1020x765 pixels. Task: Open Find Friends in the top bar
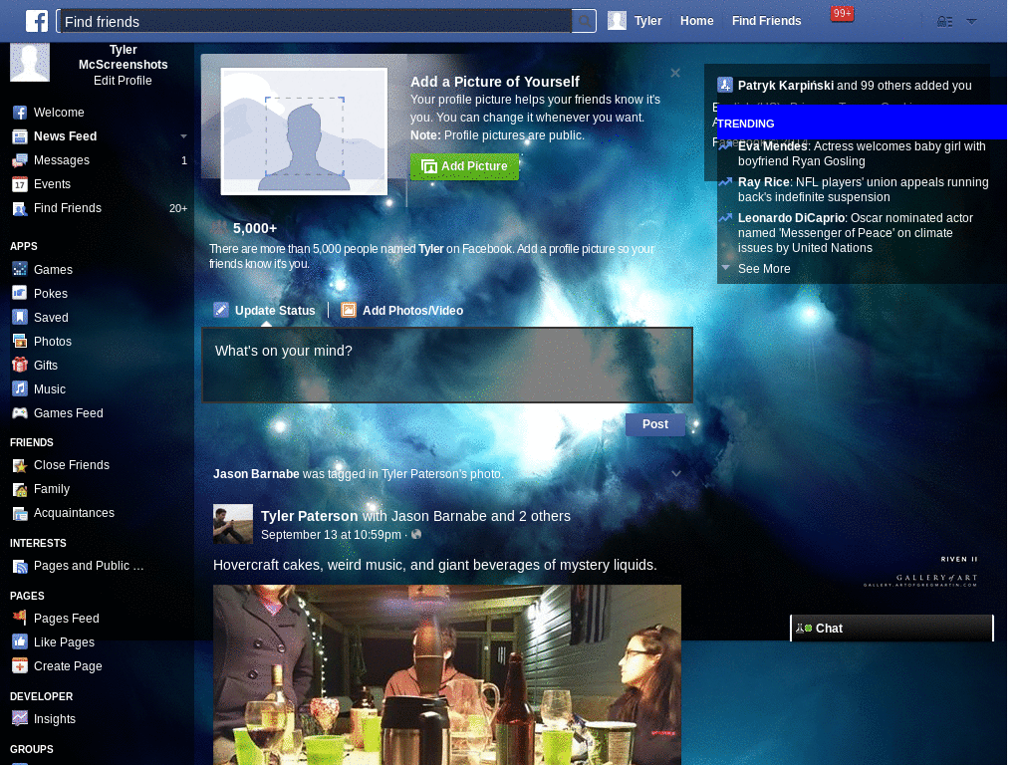click(x=766, y=21)
